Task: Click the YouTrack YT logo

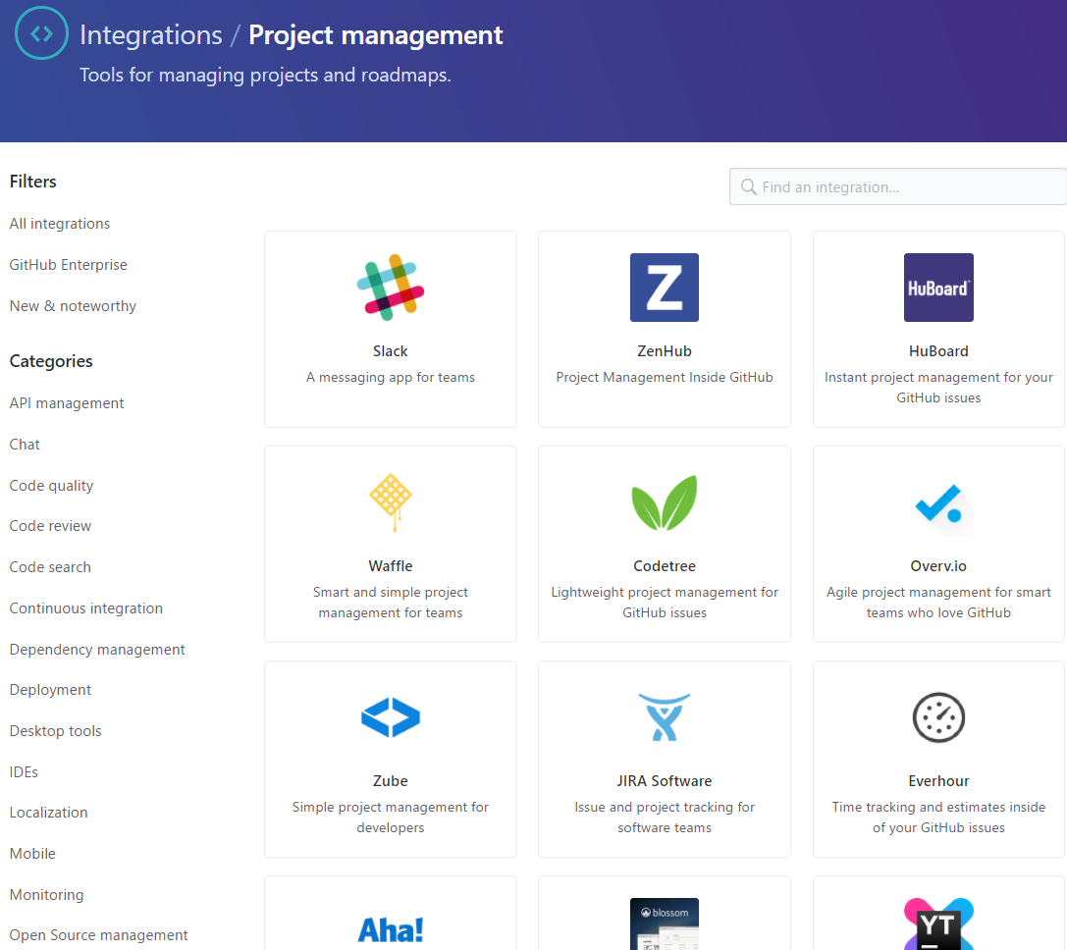Action: pyautogui.click(x=938, y=924)
